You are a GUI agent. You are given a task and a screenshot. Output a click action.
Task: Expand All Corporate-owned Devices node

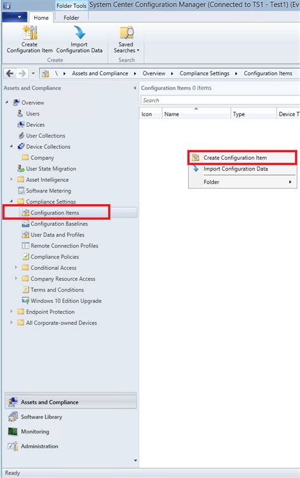coord(11,322)
